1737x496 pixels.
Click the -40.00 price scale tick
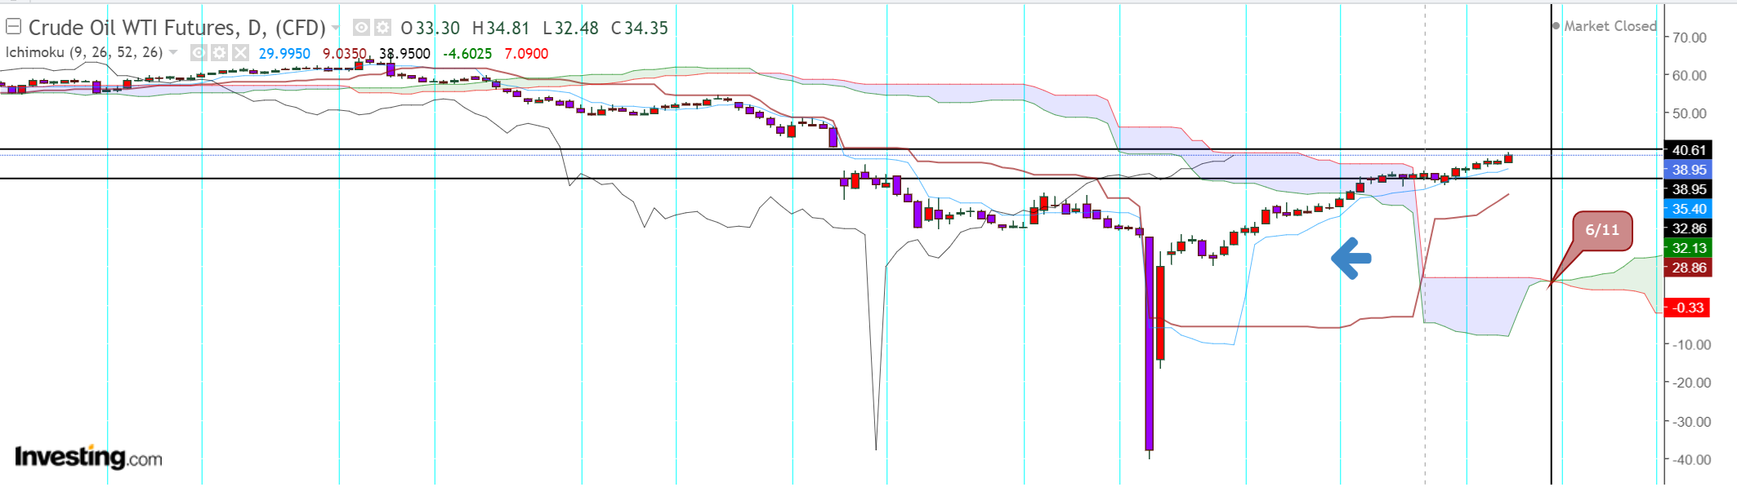[x=1690, y=459]
